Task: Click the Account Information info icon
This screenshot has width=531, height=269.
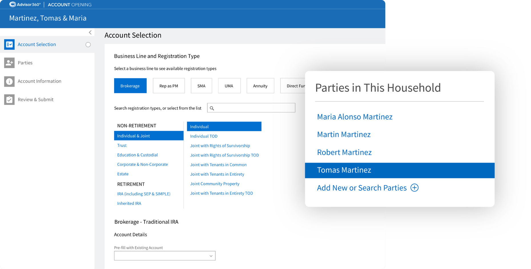Action: tap(9, 81)
